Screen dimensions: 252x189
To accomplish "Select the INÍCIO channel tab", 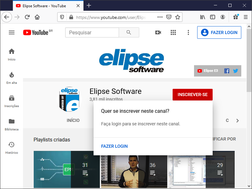I will (x=73, y=120).
